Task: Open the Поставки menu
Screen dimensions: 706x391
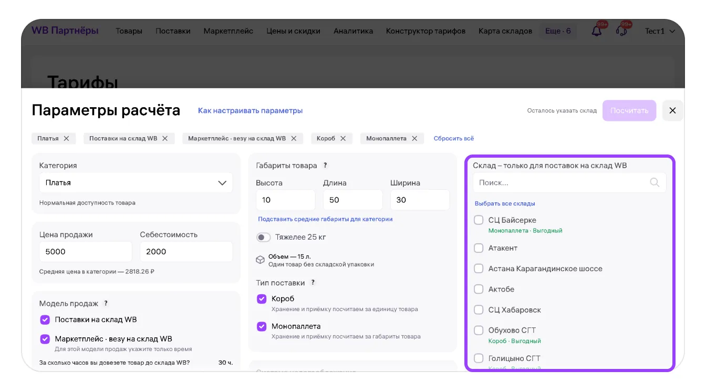Action: (173, 31)
